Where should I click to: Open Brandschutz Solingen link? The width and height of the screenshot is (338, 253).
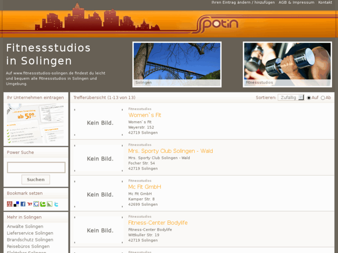(x=30, y=240)
